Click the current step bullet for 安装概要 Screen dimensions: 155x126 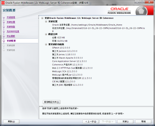click(x=4, y=41)
